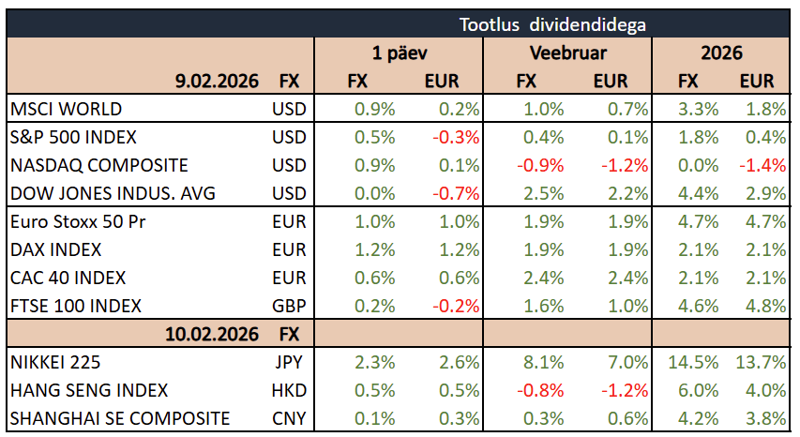Image resolution: width=800 pixels, height=437 pixels.
Task: Select the 1 päev column header
Action: [x=399, y=53]
